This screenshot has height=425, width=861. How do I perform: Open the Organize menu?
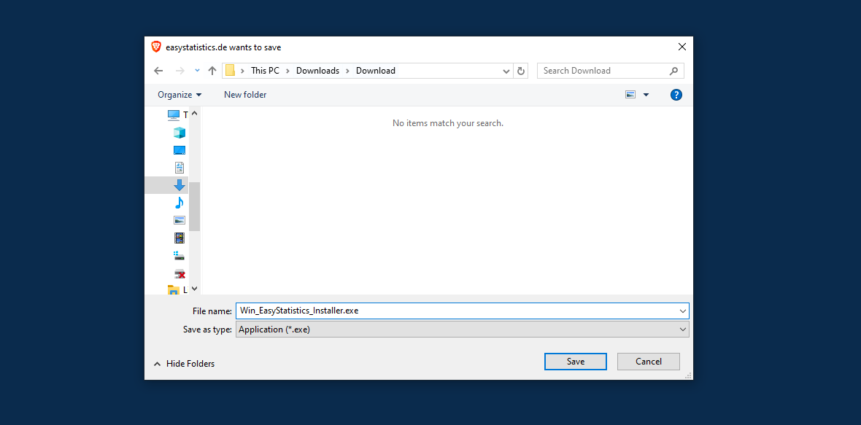[179, 95]
